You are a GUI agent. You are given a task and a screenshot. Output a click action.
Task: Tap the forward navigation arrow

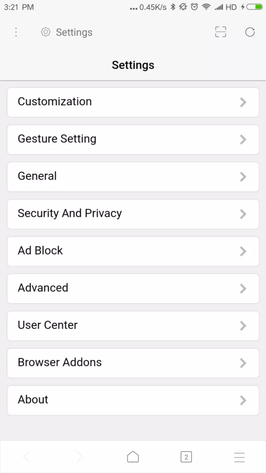coord(79,457)
